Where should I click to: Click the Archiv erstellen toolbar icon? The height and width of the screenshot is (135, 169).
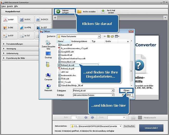click(x=79, y=12)
